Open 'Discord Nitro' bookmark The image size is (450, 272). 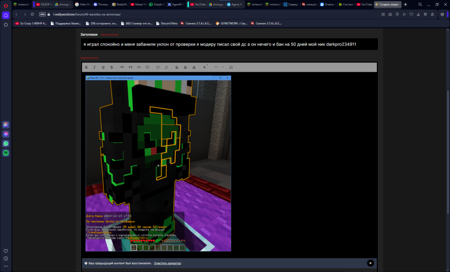(167, 23)
